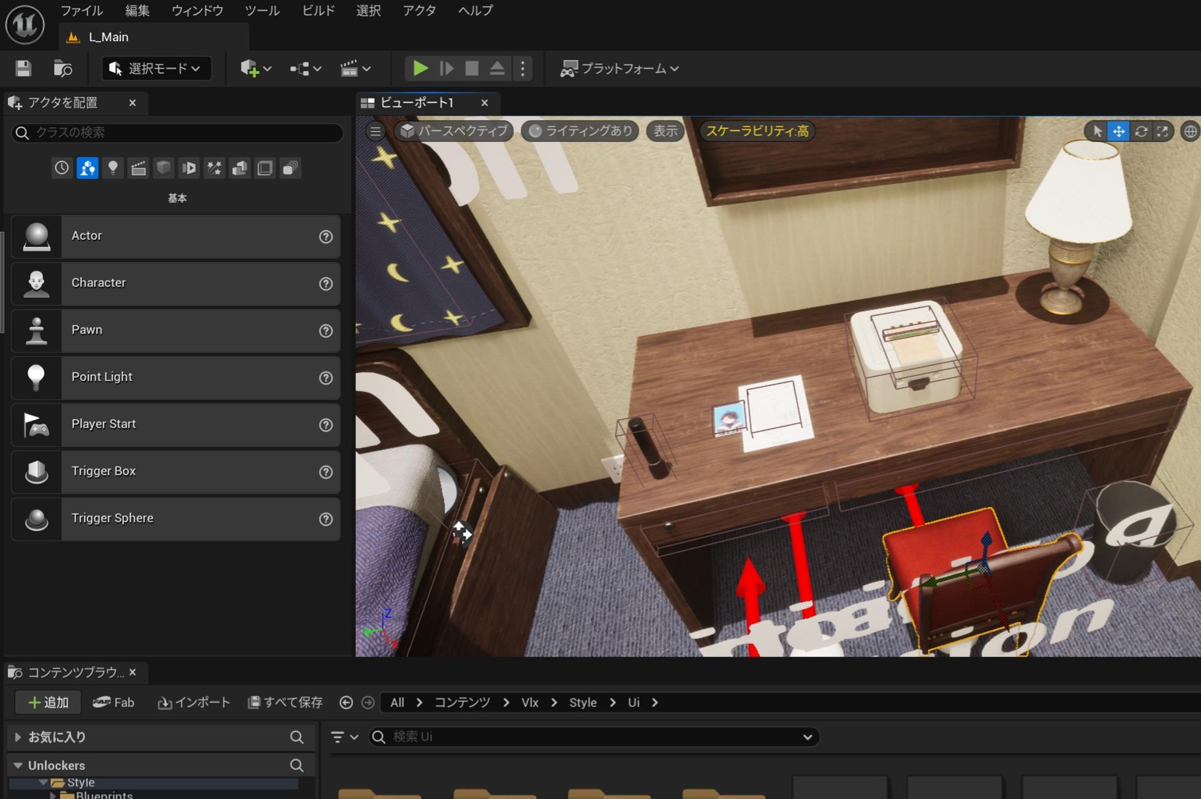Activate the scale transform tool
Viewport: 1201px width, 799px height.
click(1162, 131)
